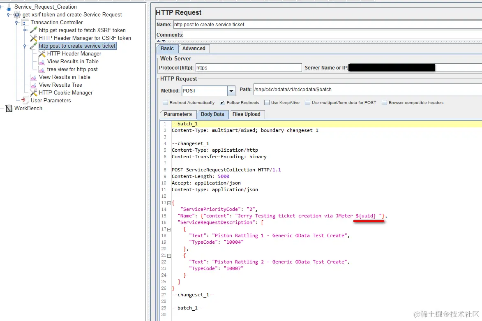Select 'WorkBench' item
Screen dimensions: 482x321
tap(28, 108)
